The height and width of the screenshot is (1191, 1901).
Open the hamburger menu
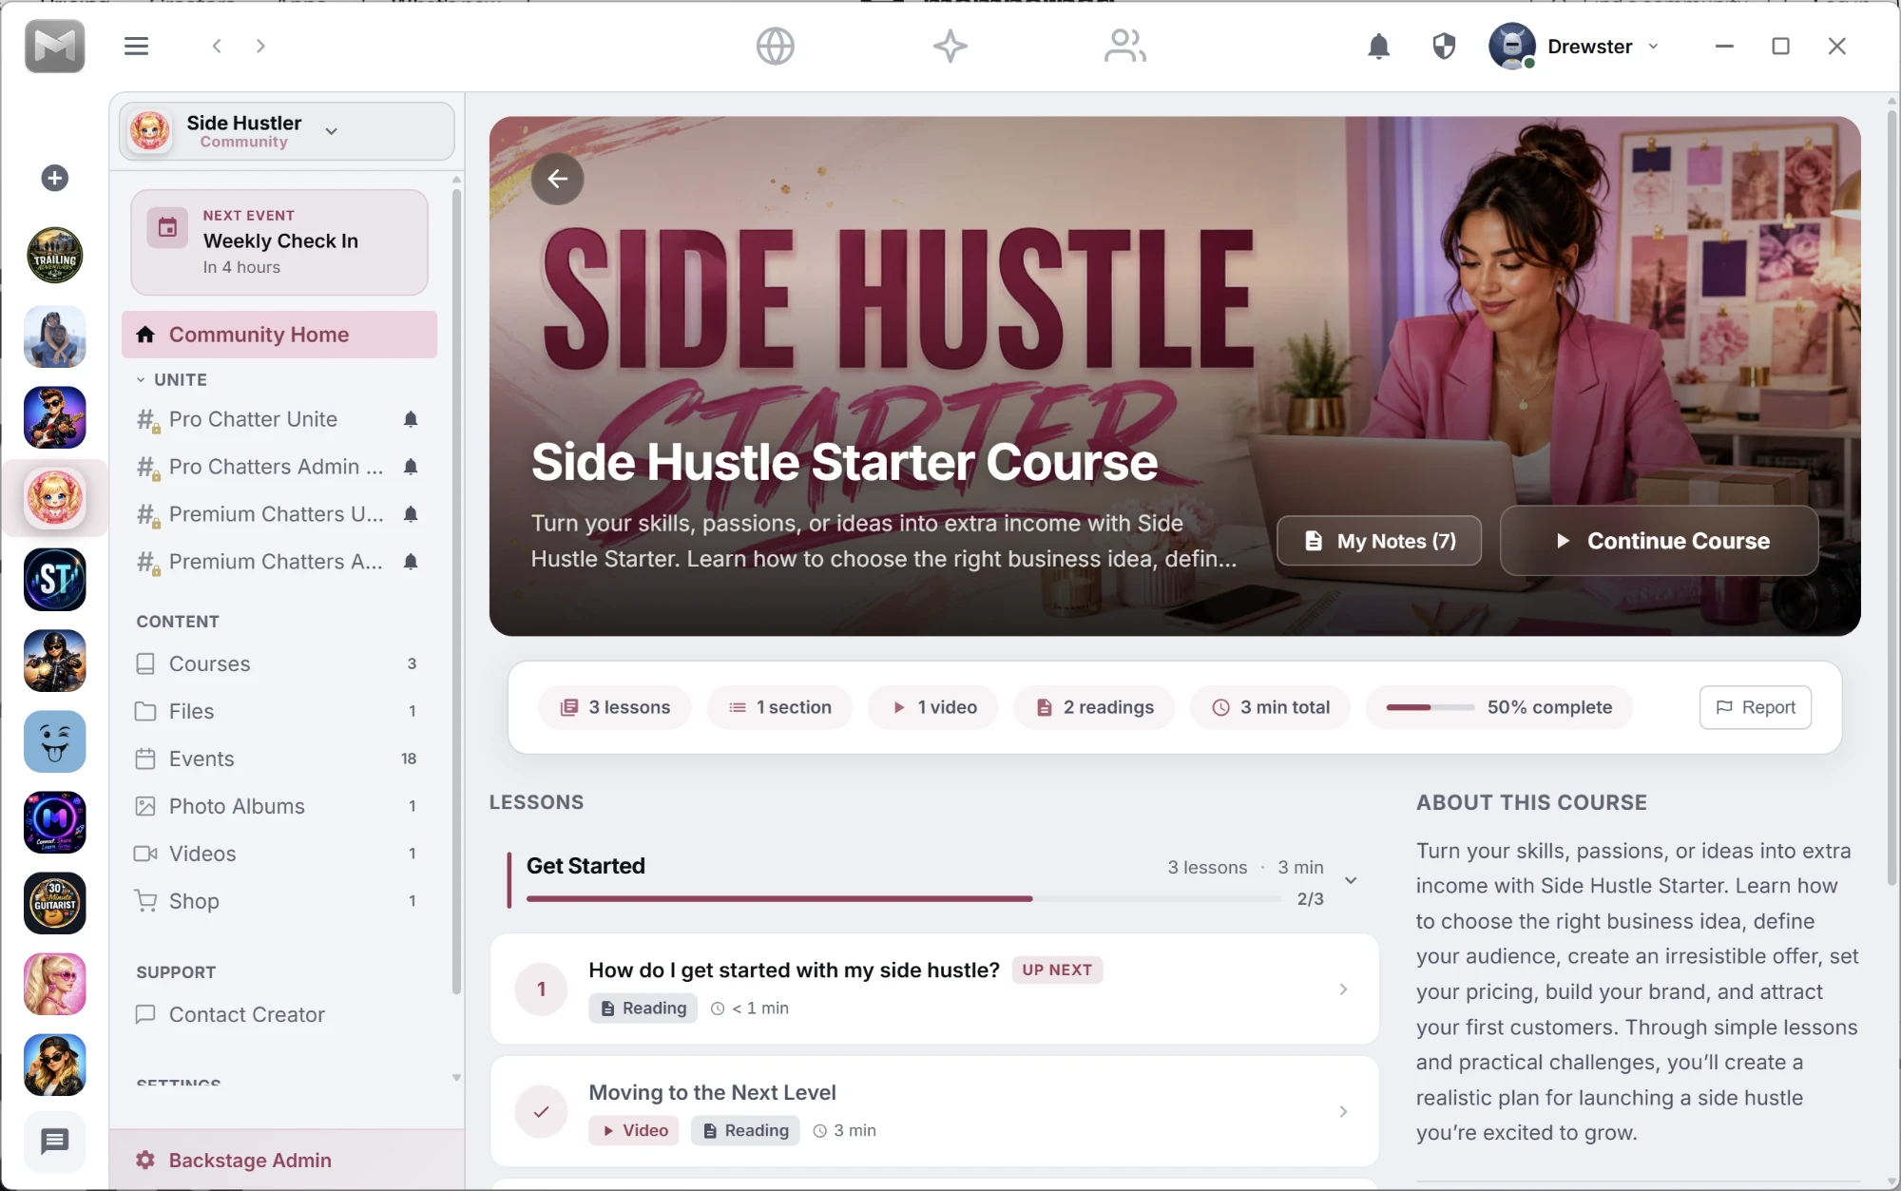click(x=136, y=46)
